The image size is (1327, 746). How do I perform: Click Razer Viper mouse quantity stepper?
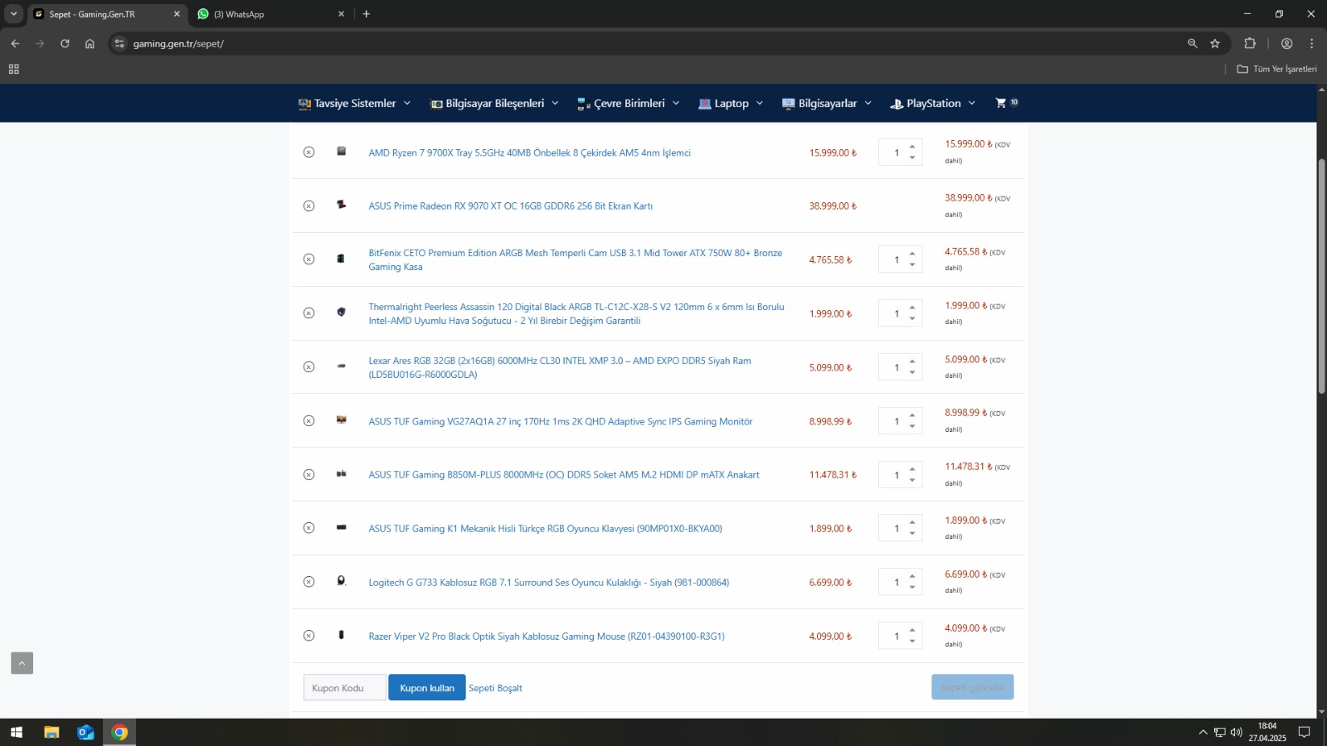(900, 636)
